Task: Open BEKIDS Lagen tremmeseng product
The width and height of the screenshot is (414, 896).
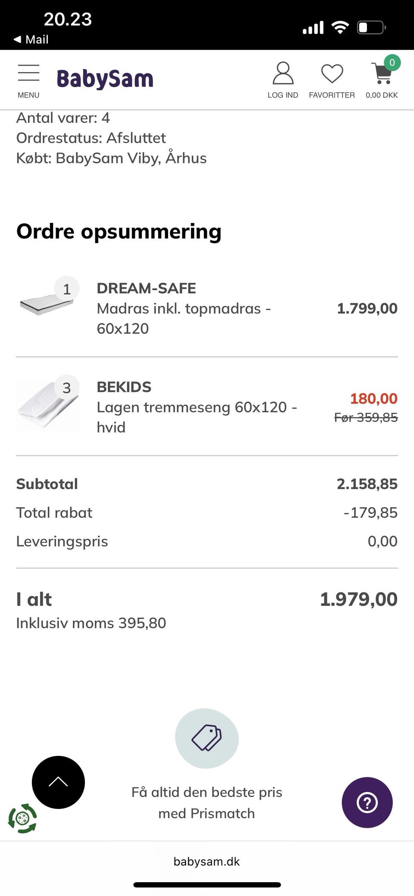Action: pos(196,407)
